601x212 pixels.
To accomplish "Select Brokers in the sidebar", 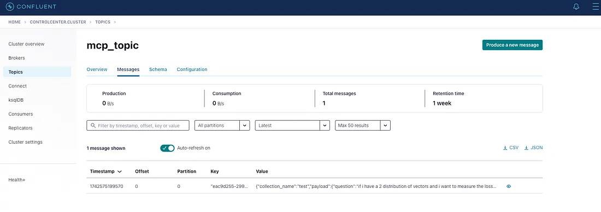I will coord(16,58).
